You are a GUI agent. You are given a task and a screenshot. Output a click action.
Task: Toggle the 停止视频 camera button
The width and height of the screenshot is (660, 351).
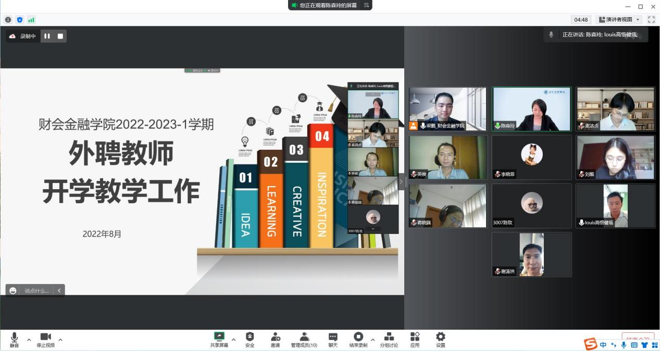[x=45, y=339]
